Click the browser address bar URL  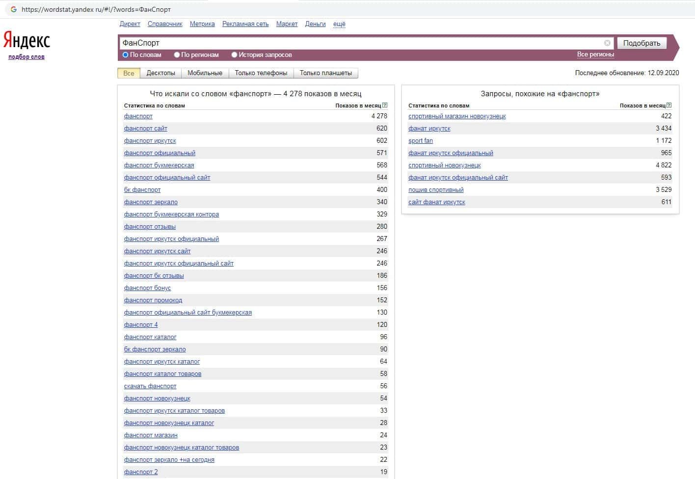tap(96, 9)
